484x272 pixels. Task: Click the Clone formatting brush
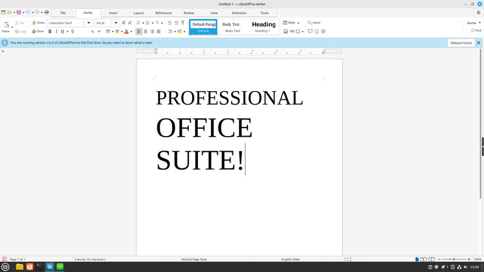click(38, 23)
